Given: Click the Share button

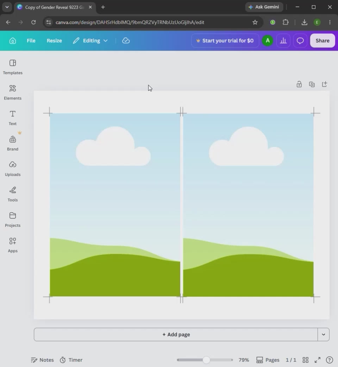Looking at the screenshot, I should (x=323, y=41).
